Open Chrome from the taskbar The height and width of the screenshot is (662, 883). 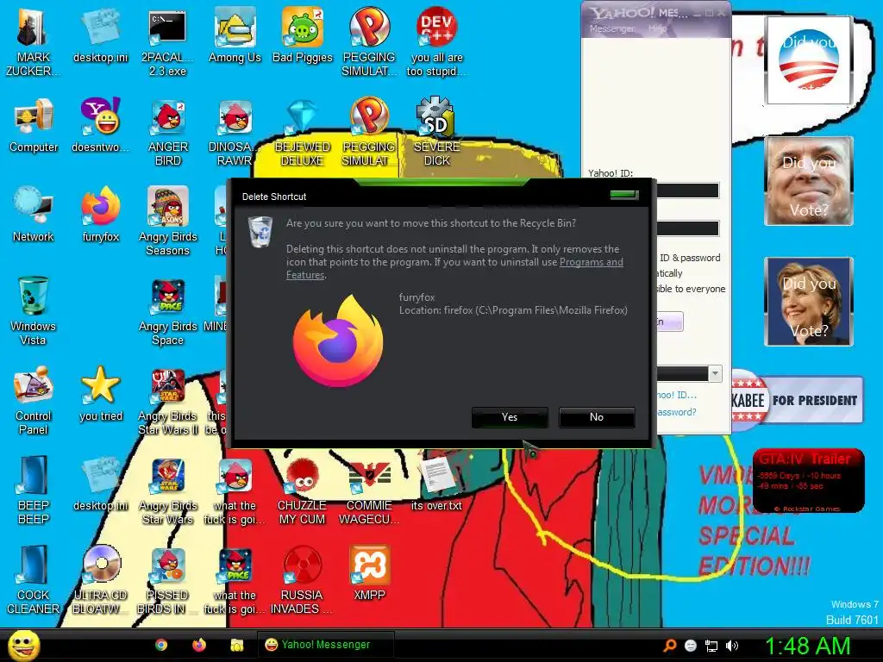click(x=161, y=645)
